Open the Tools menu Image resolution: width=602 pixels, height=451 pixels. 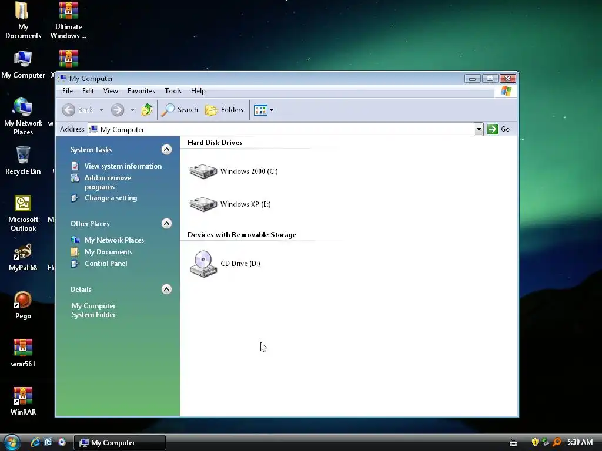(173, 91)
